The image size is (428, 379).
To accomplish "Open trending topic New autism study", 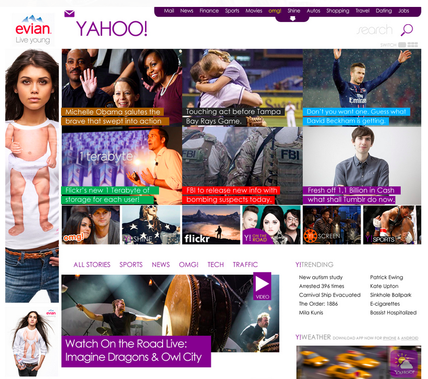I will (321, 277).
